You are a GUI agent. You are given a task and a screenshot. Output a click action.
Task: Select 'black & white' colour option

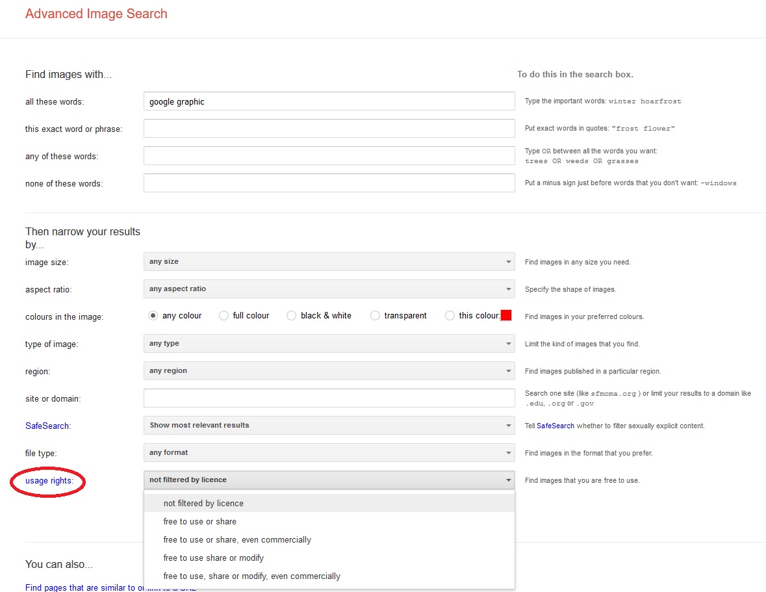tap(292, 316)
